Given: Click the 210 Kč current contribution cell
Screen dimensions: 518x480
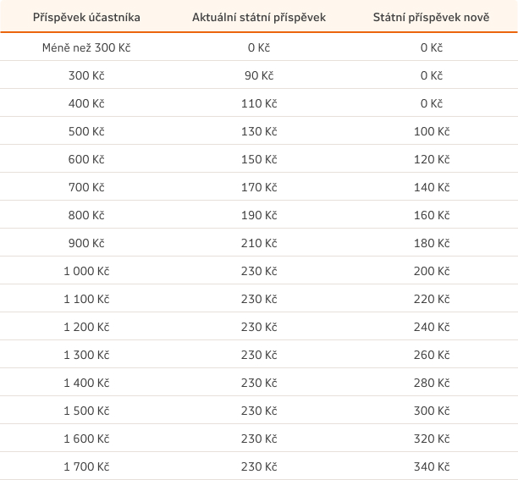Looking at the screenshot, I should [259, 243].
